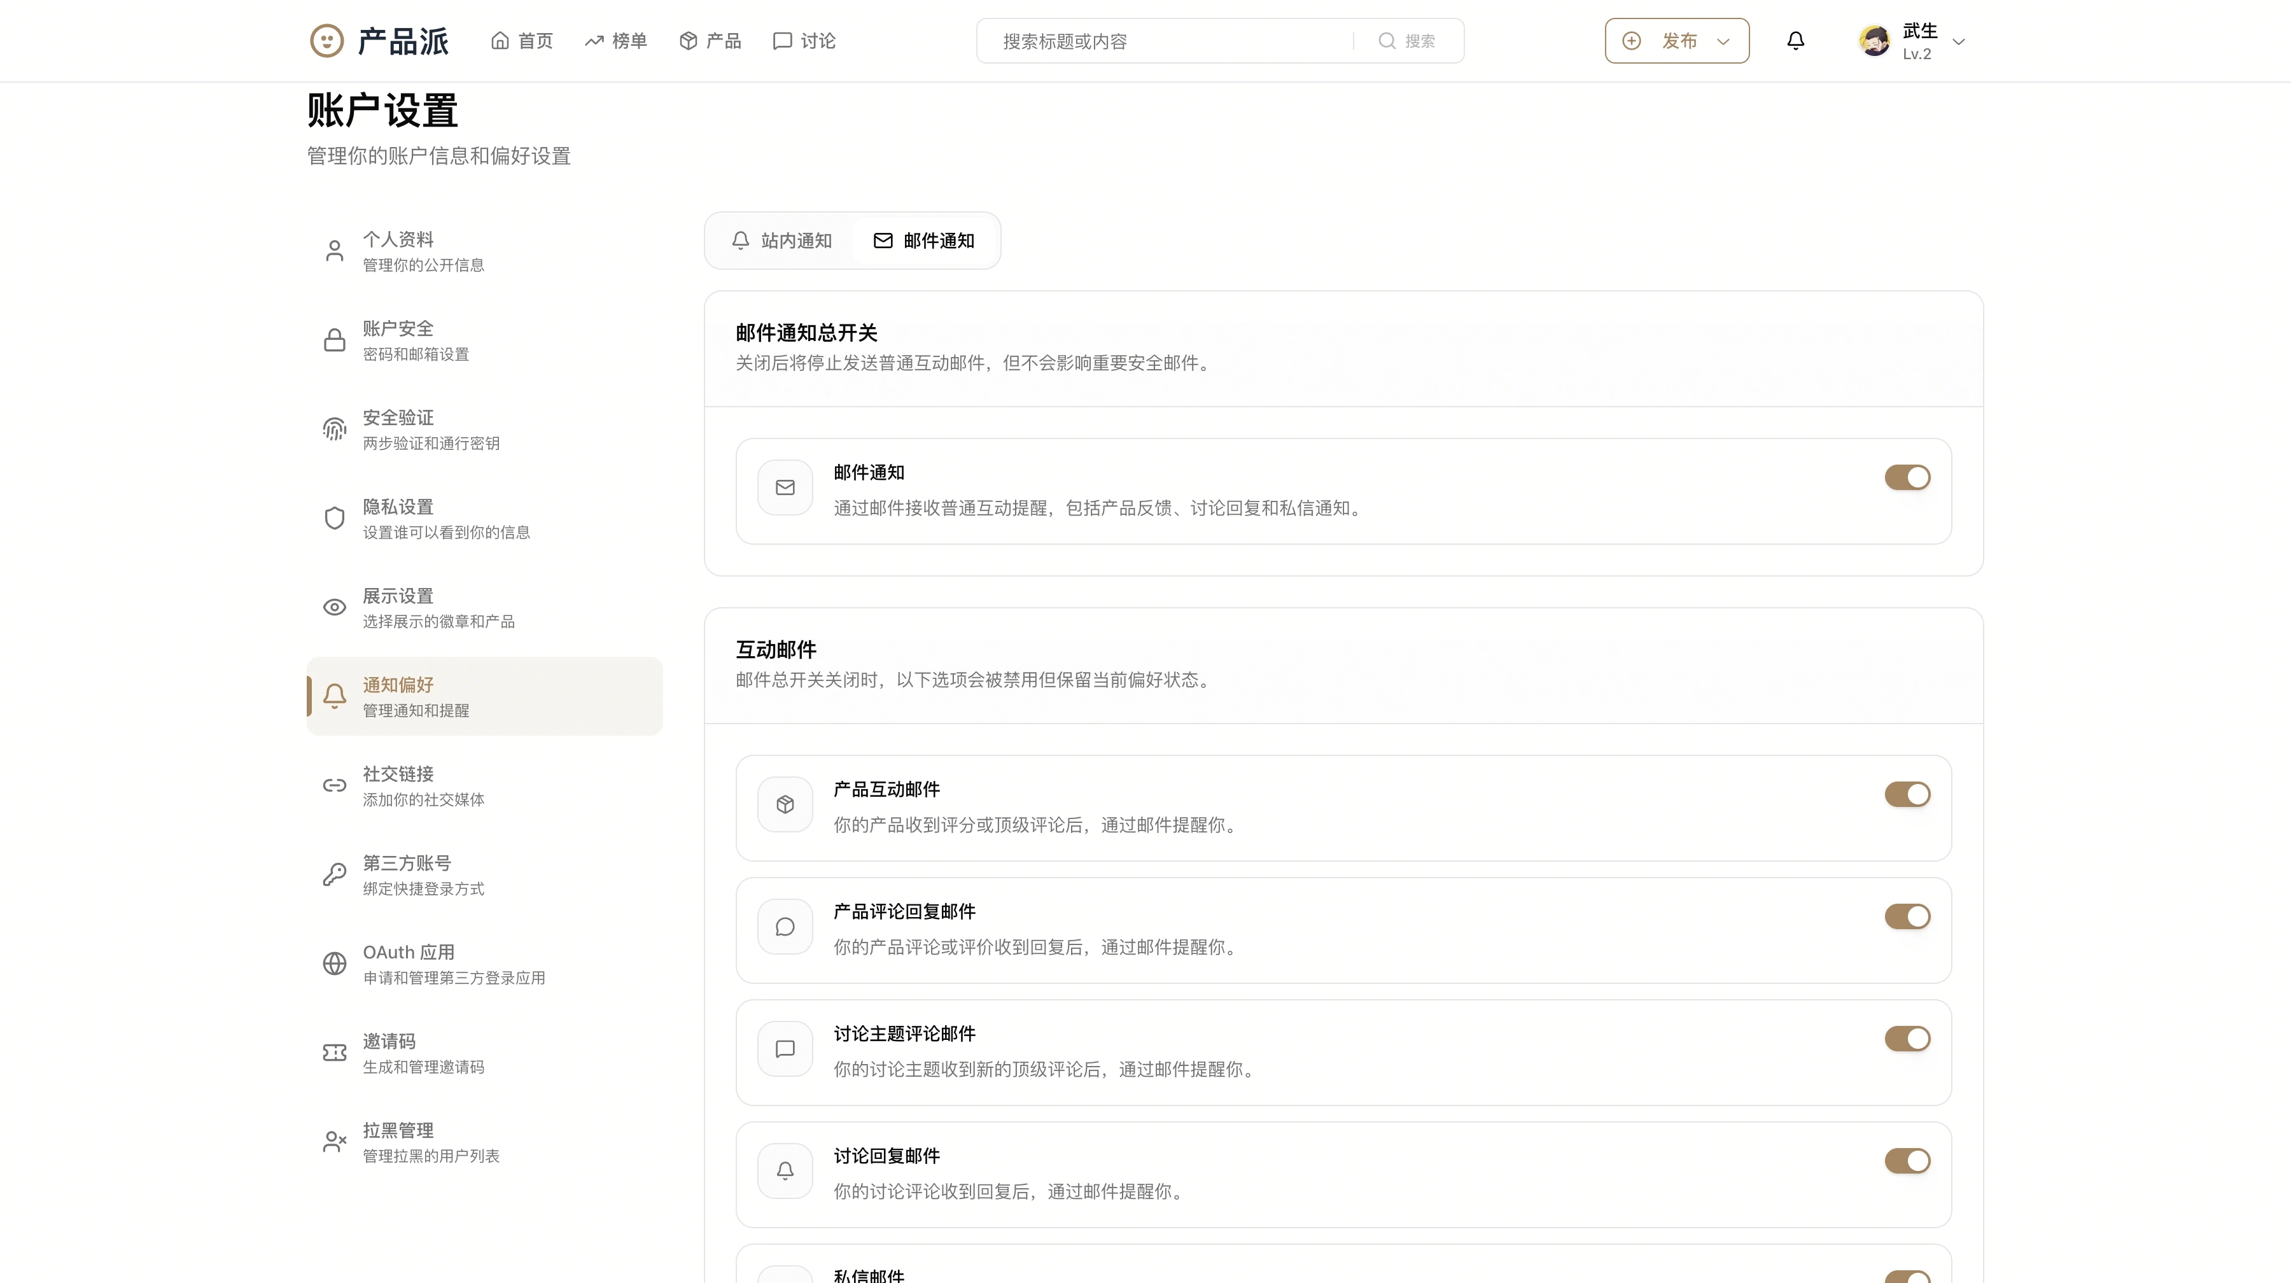Click the 产品派 smiley logo icon

pyautogui.click(x=326, y=41)
